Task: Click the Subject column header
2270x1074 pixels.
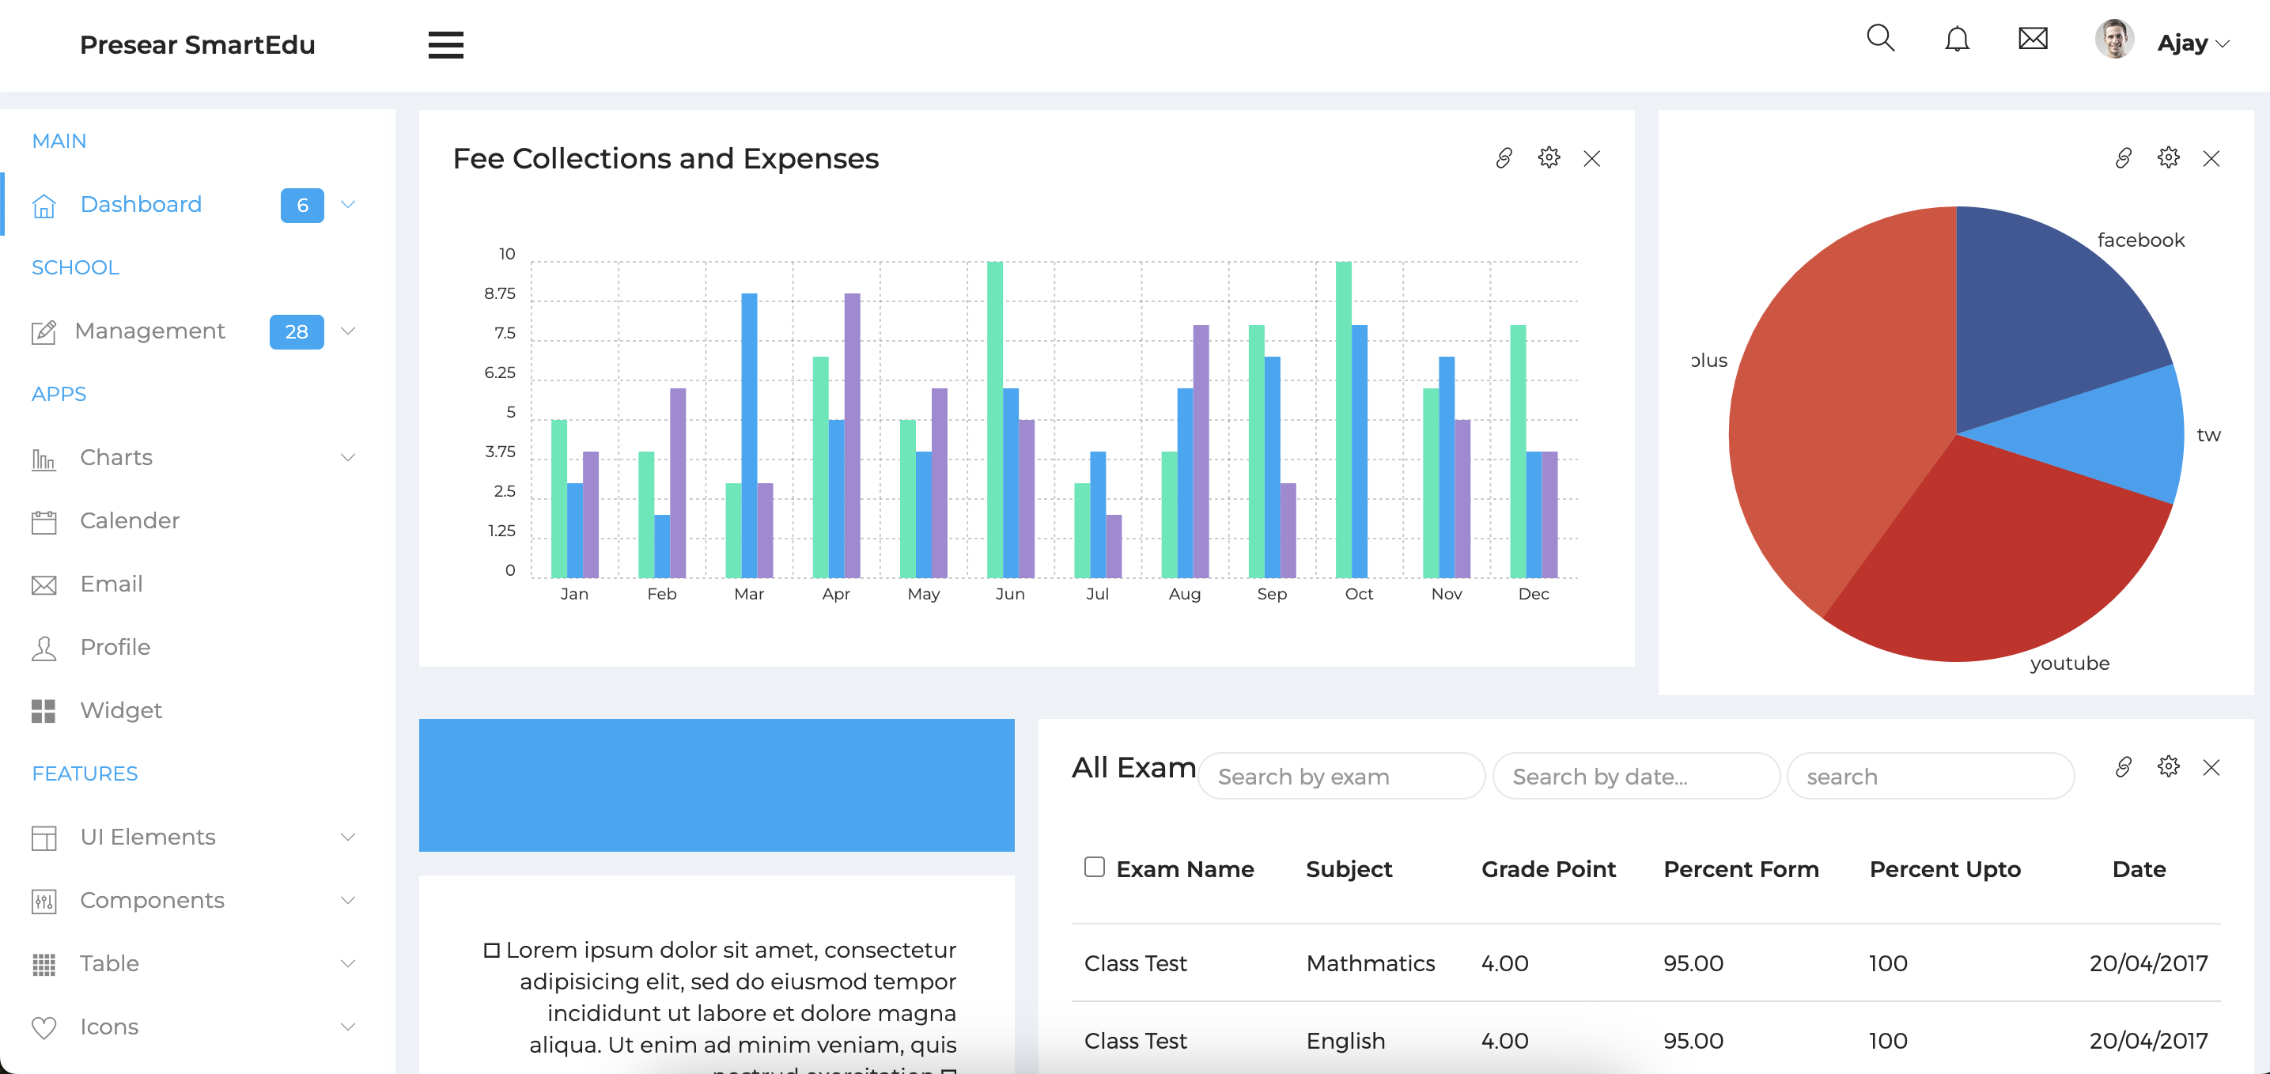Action: click(x=1349, y=870)
